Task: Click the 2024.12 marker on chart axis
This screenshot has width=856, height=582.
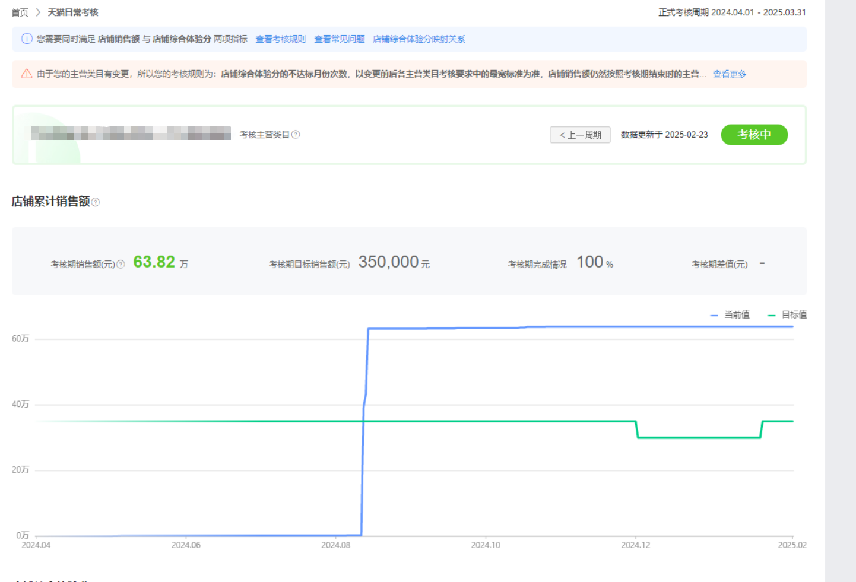Action: click(635, 545)
